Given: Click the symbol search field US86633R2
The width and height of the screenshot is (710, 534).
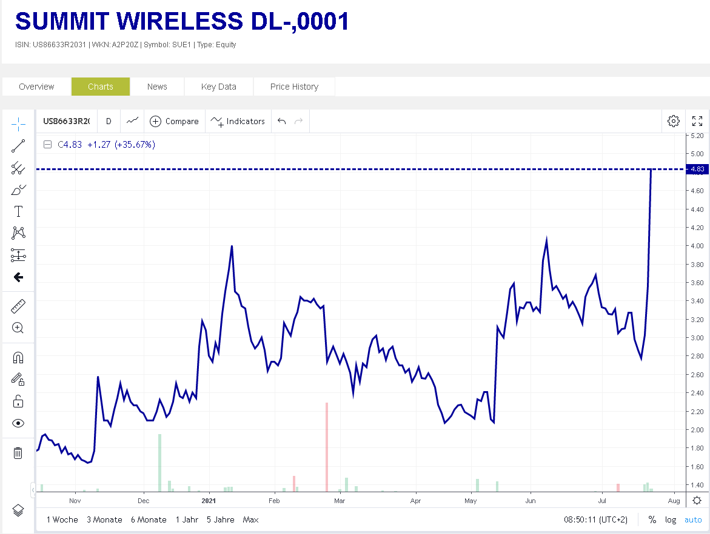Looking at the screenshot, I should coord(67,121).
